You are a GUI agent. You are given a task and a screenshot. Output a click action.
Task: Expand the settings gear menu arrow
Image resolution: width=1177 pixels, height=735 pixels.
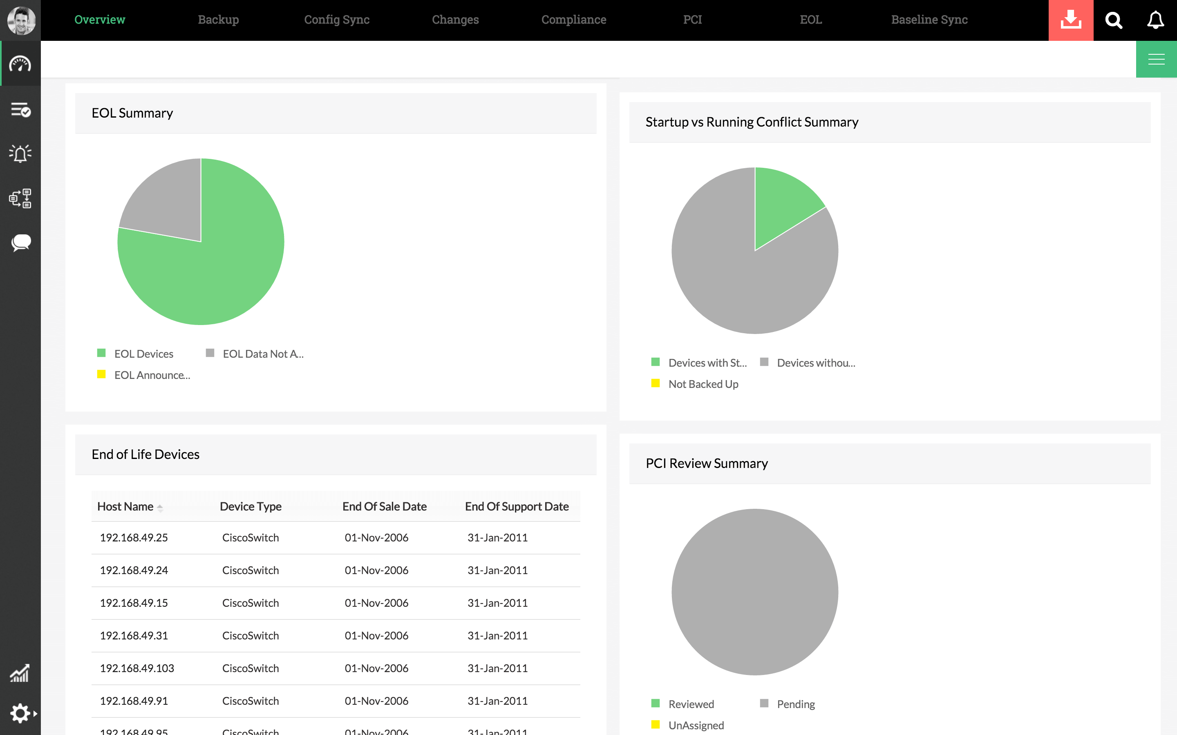[x=35, y=714]
